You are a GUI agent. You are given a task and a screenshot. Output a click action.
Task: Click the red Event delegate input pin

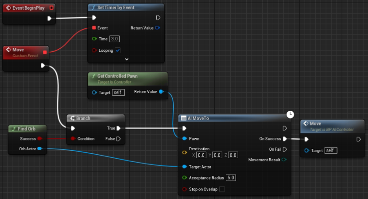(94, 28)
